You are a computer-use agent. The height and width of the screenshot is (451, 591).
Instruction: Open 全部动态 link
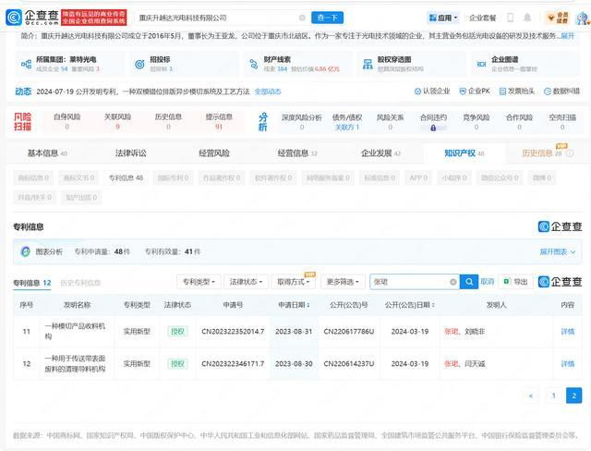coord(268,91)
